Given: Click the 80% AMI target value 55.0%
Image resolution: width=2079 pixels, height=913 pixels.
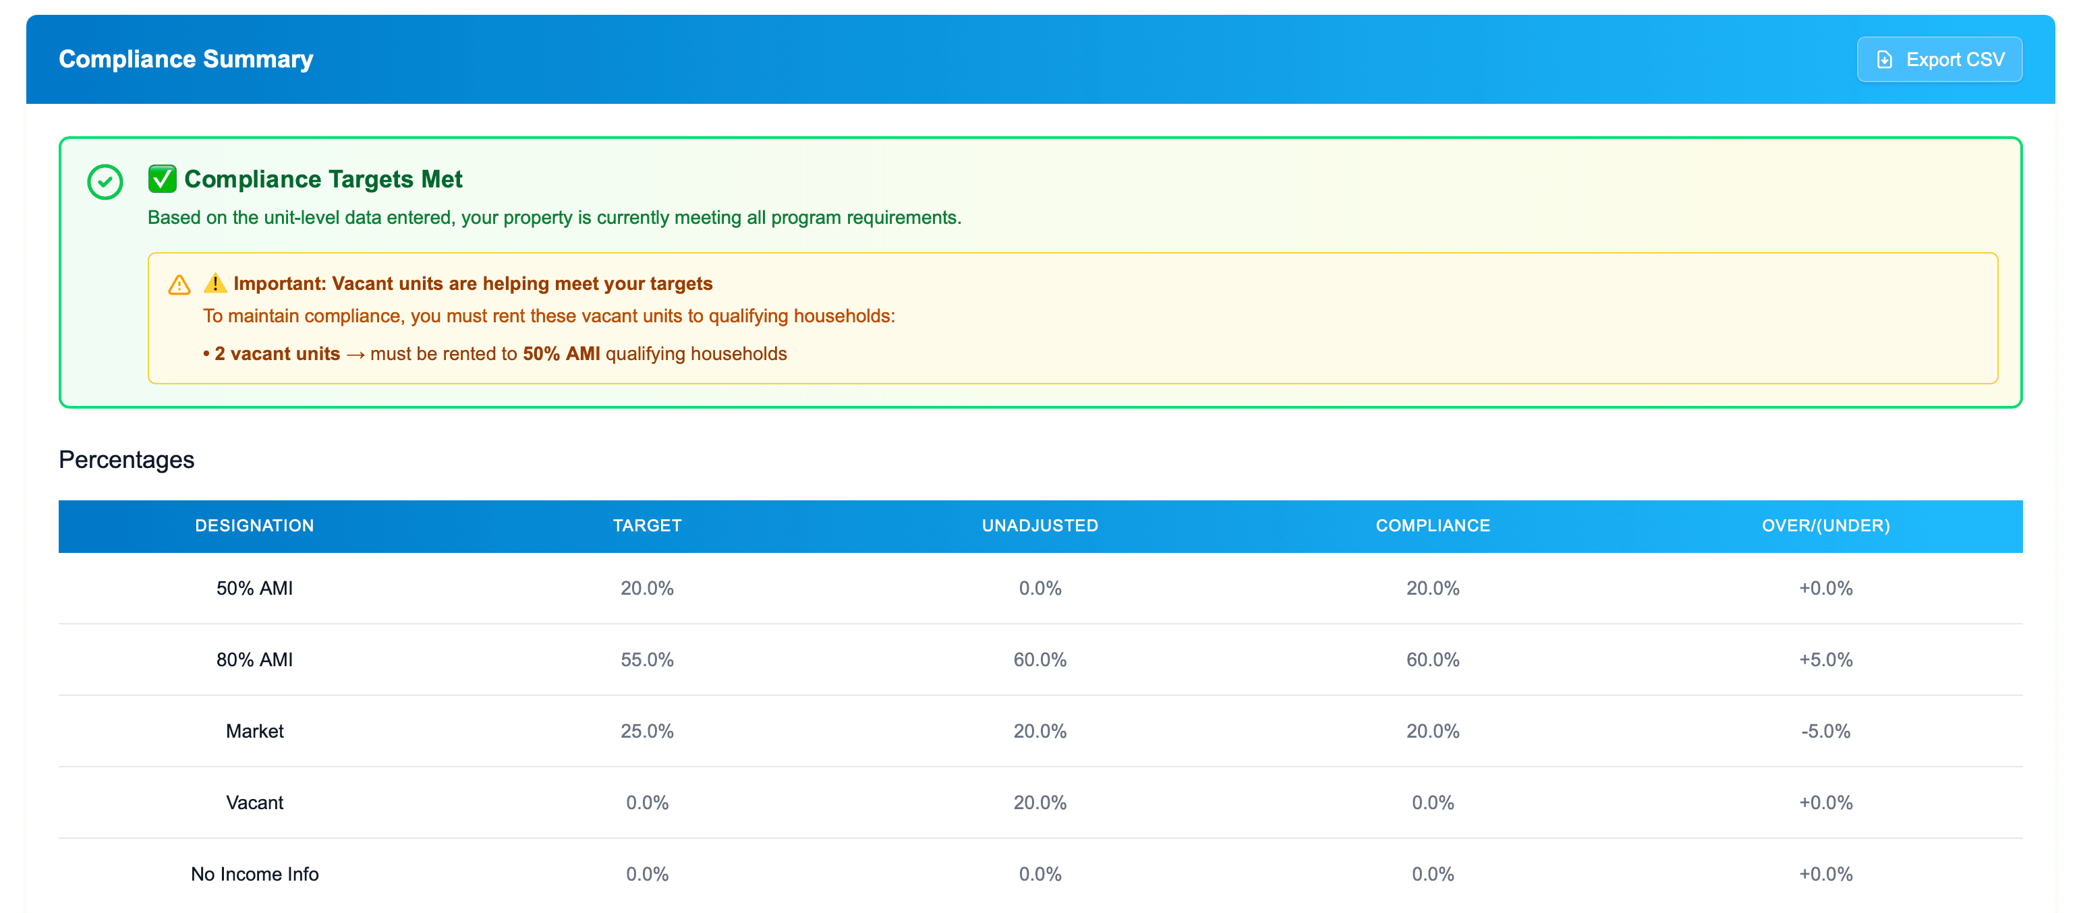Looking at the screenshot, I should click(648, 659).
